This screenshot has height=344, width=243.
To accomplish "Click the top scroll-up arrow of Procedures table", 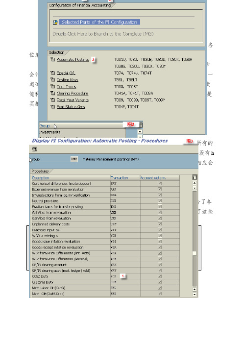I will click(x=194, y=183).
